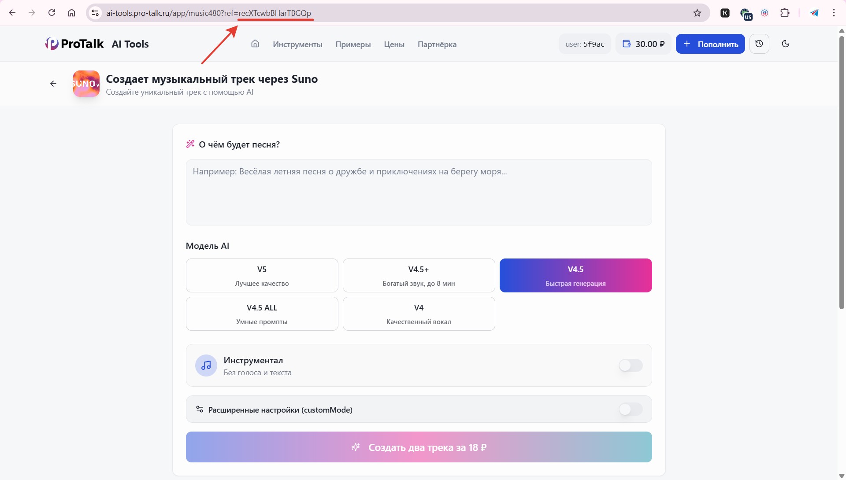Open Chrome three-dot menu
846x480 pixels.
point(834,13)
